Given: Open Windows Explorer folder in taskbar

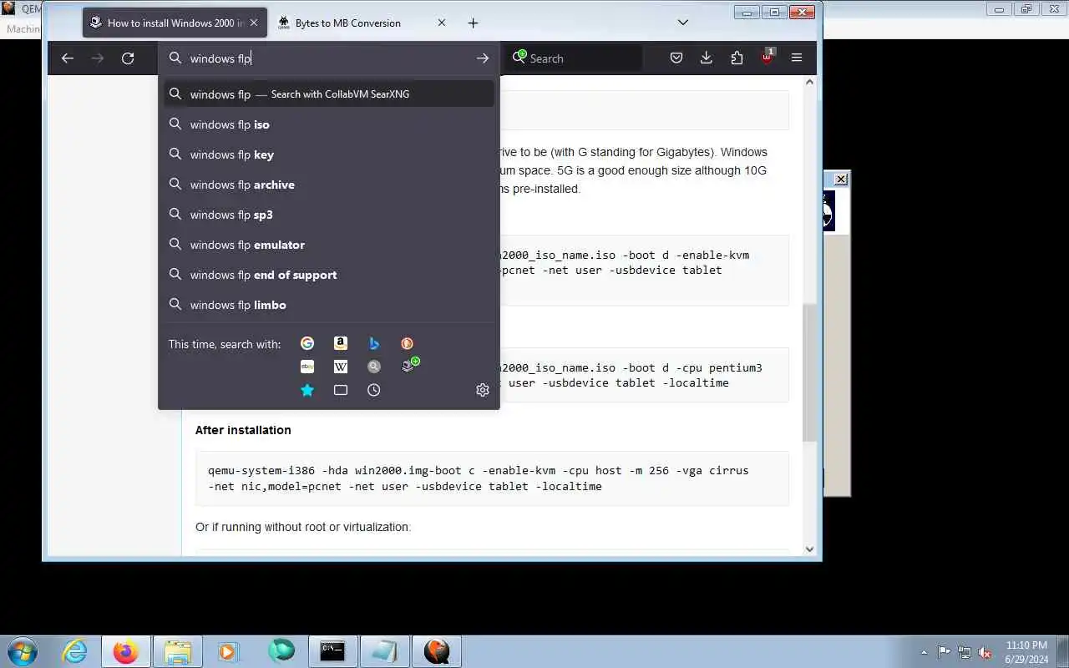Looking at the screenshot, I should click(178, 651).
